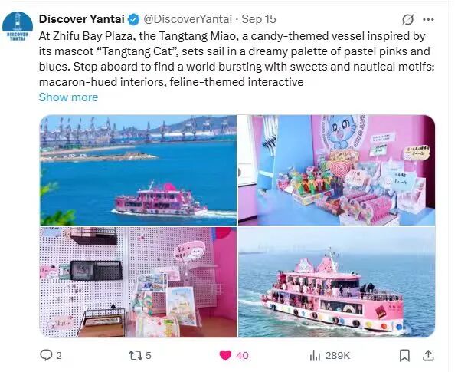Open photo of pink pegboard merchandise wall

coord(138,282)
